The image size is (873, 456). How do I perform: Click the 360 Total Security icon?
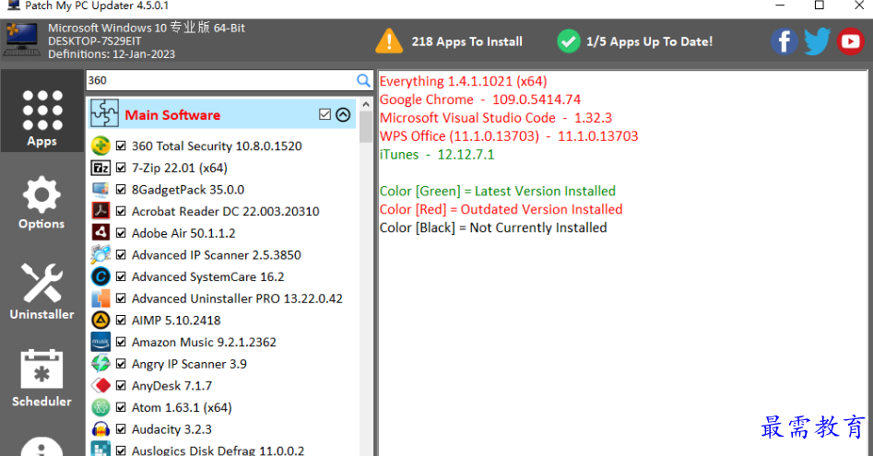[x=100, y=146]
